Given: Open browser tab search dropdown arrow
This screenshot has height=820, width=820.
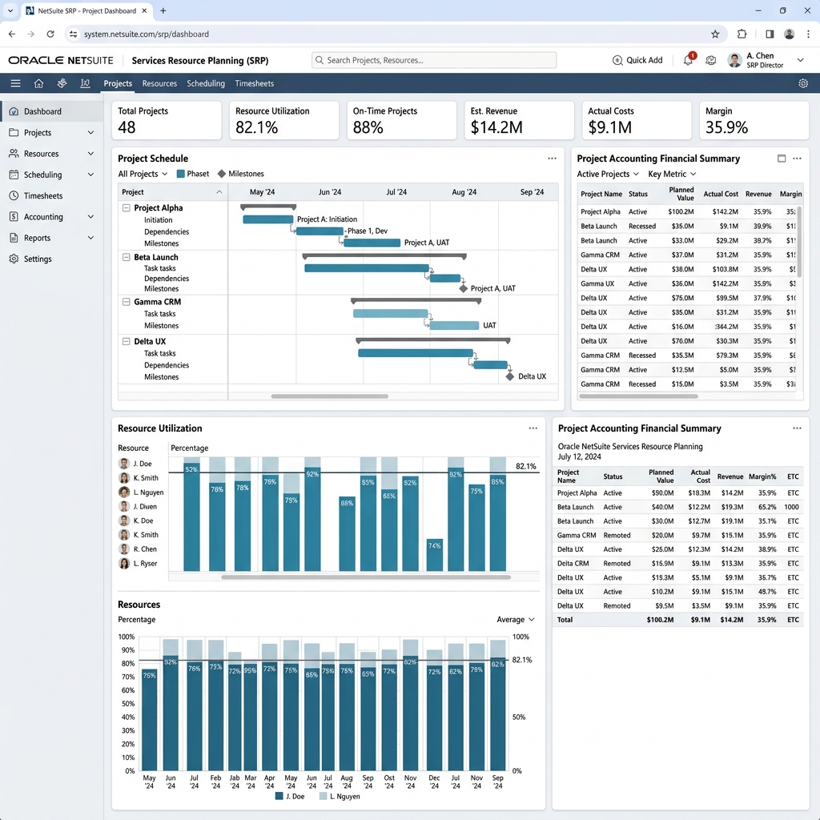Looking at the screenshot, I should tap(10, 10).
